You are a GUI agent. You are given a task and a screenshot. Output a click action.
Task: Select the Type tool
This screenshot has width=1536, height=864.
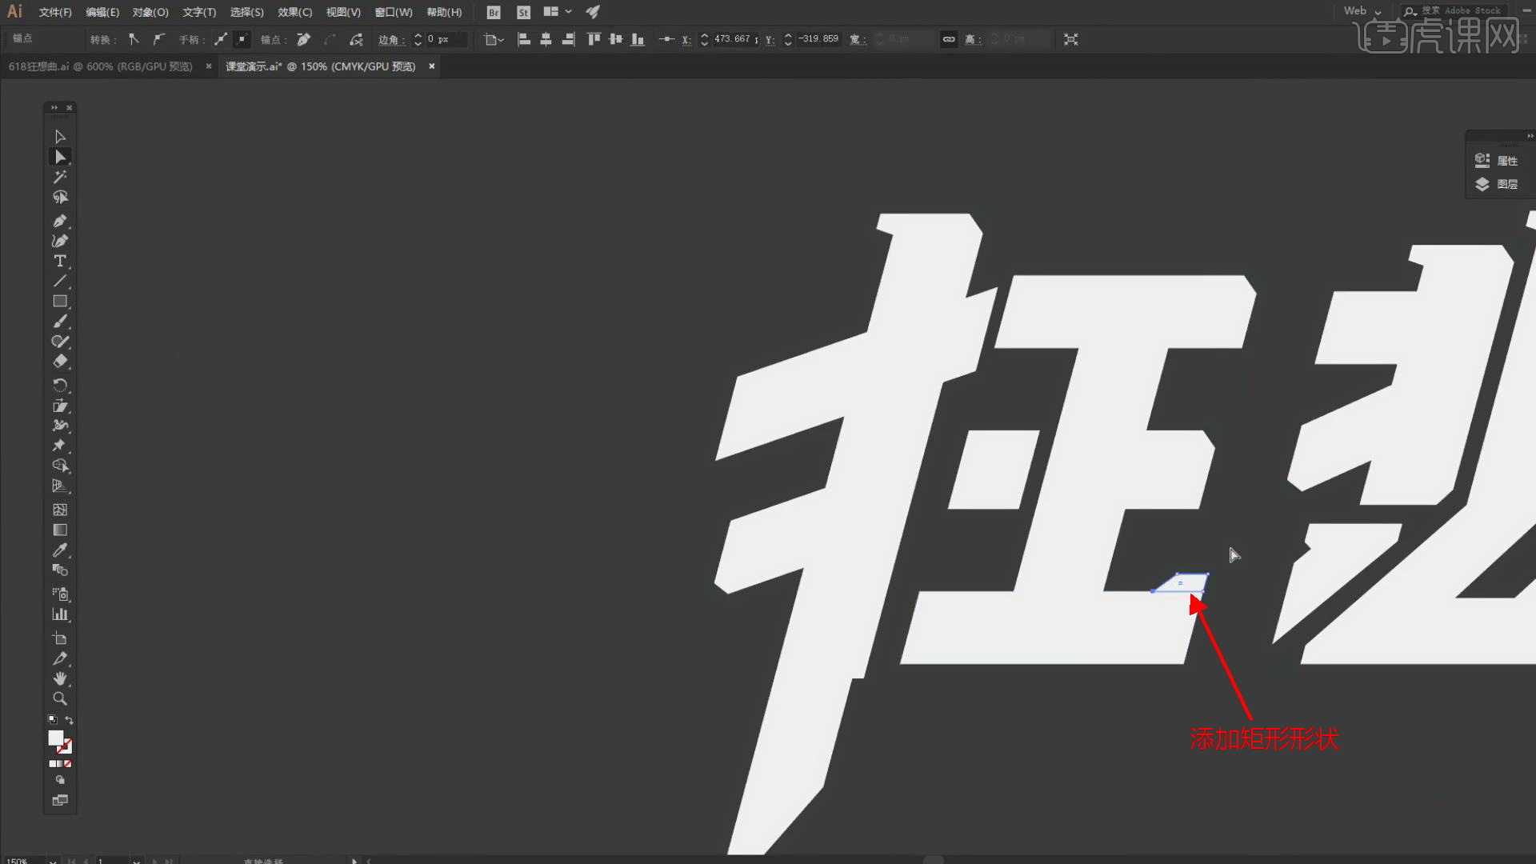60,261
